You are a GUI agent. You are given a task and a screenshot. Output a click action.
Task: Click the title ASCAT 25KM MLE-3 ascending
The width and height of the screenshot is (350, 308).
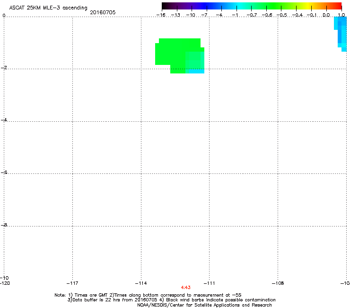point(48,8)
